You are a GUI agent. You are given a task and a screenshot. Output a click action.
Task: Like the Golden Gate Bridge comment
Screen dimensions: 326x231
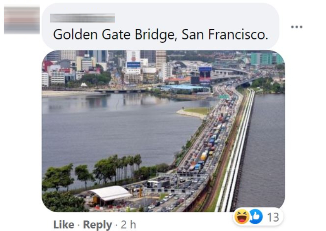coord(64,224)
